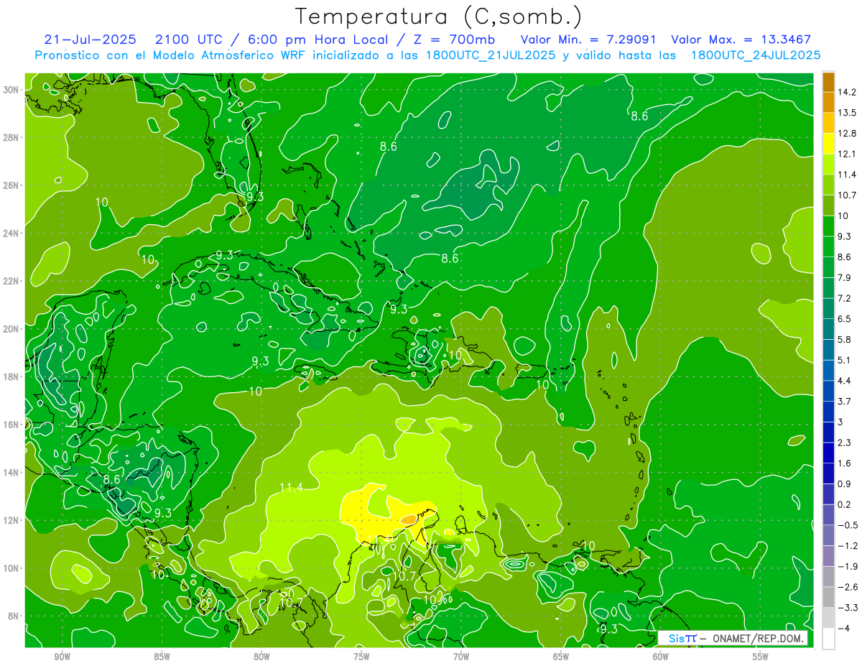
Task: Click the '18N' latitude axis label
Action: click(x=12, y=376)
